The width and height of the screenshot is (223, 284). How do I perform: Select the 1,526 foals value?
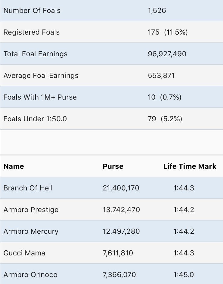point(157,11)
